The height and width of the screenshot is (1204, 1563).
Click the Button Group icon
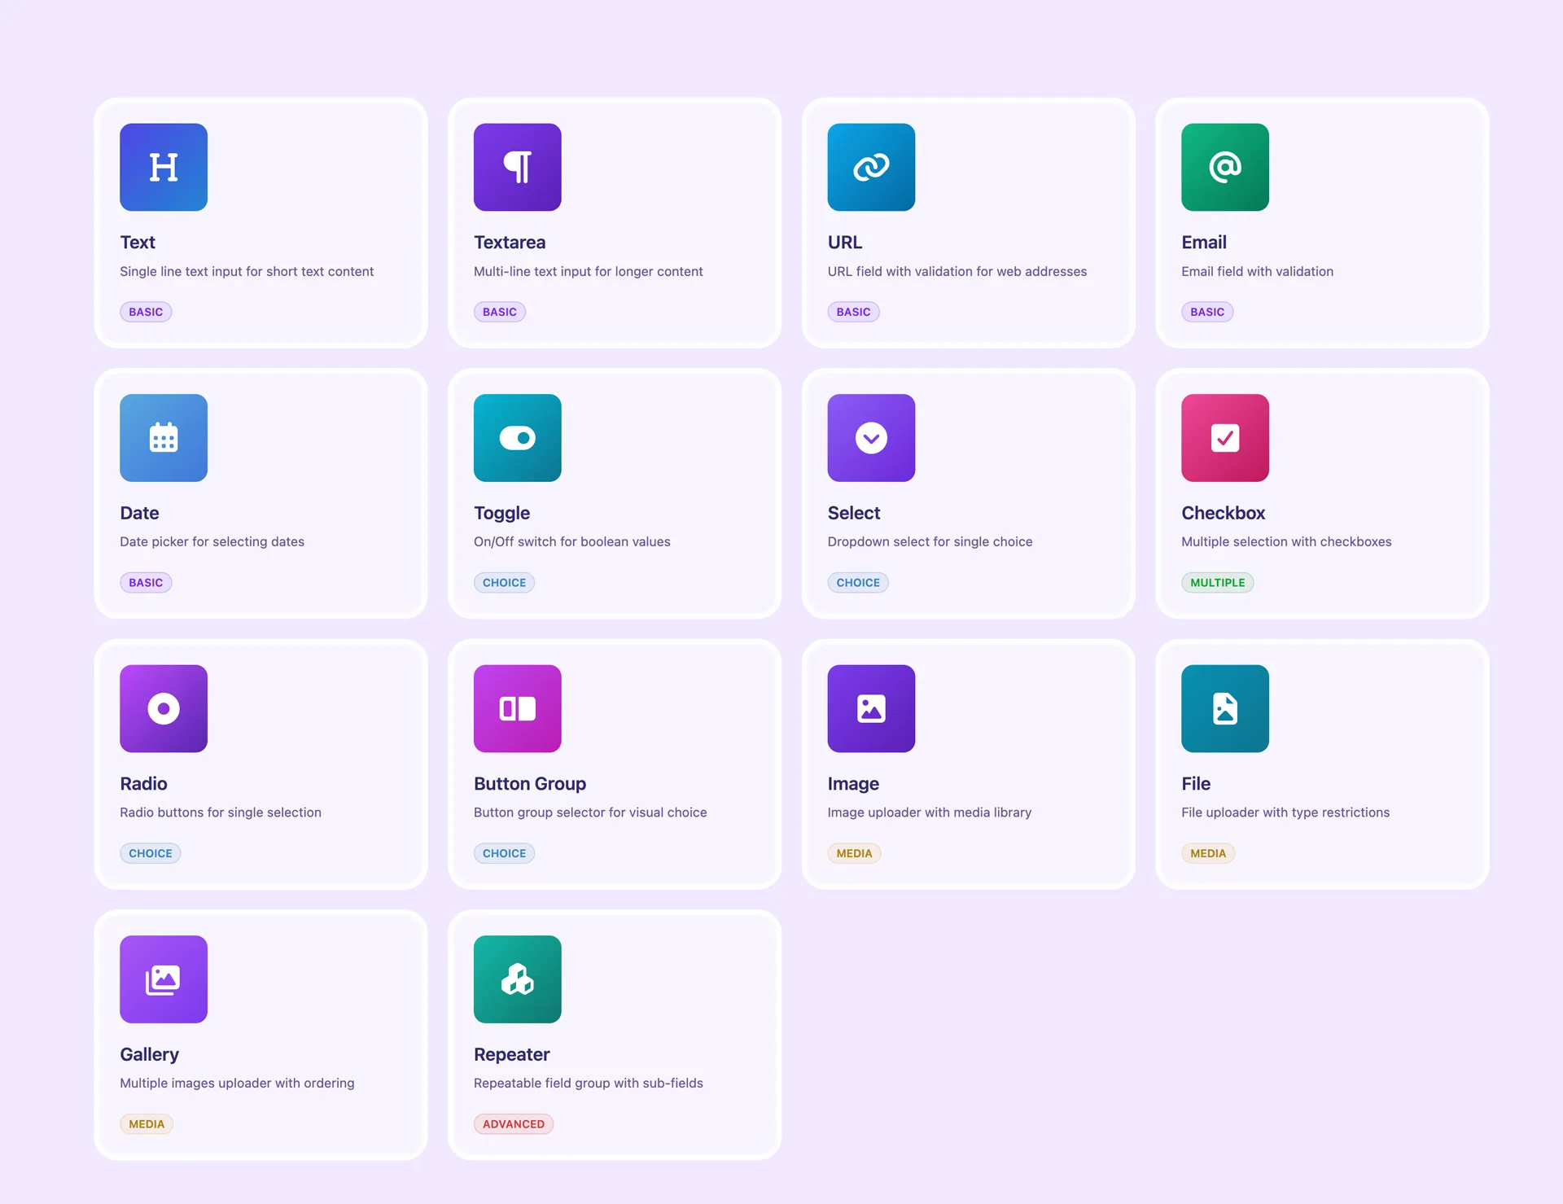(517, 708)
